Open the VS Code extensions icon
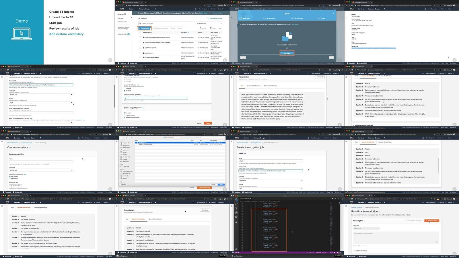 click(x=236, y=217)
